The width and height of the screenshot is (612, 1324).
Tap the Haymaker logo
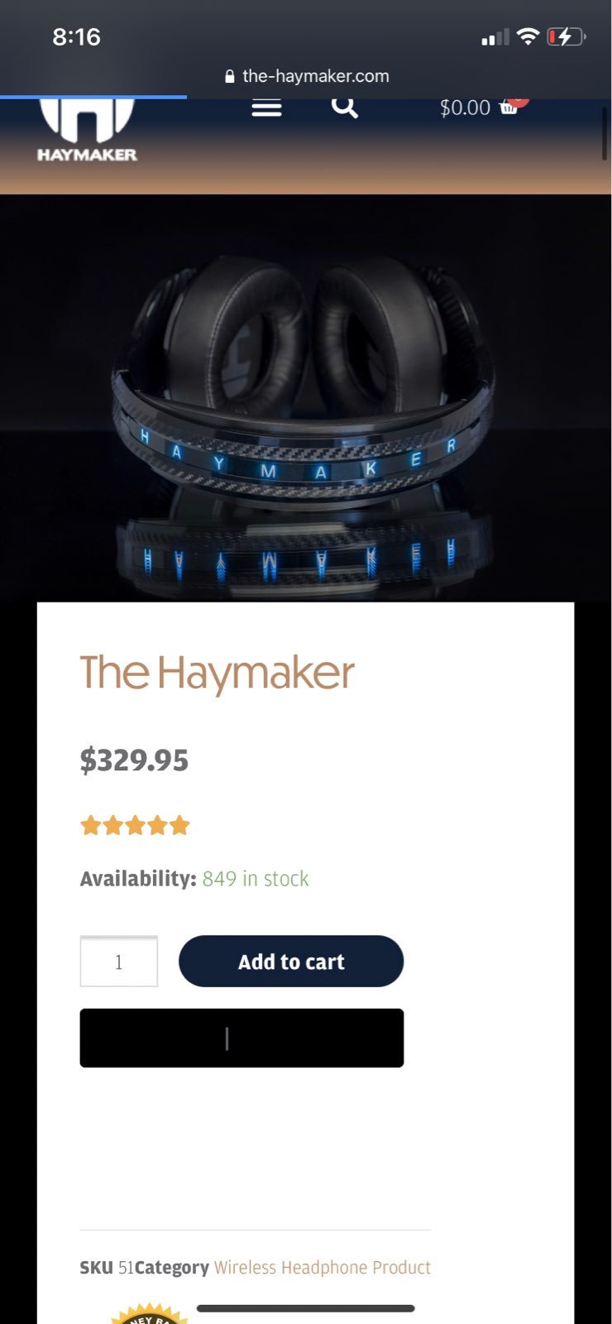[x=87, y=130]
